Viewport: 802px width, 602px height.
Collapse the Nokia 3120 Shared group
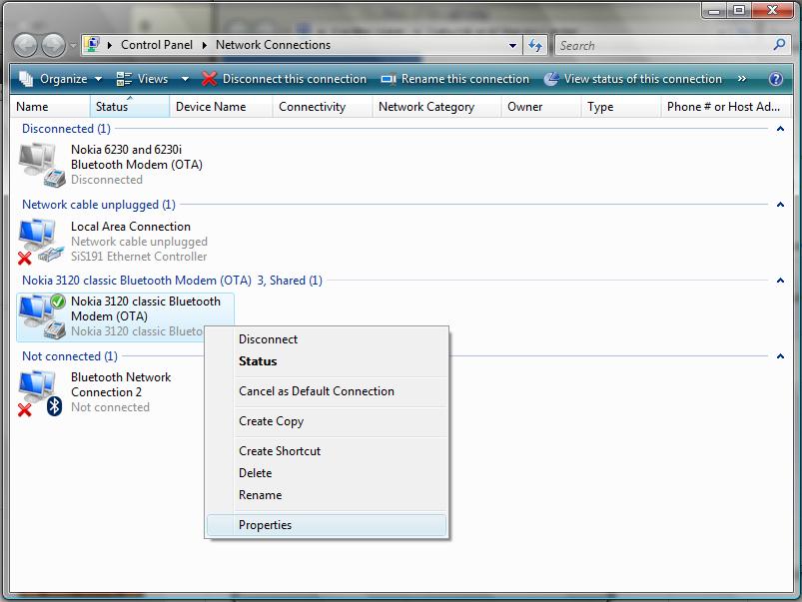[x=780, y=281]
